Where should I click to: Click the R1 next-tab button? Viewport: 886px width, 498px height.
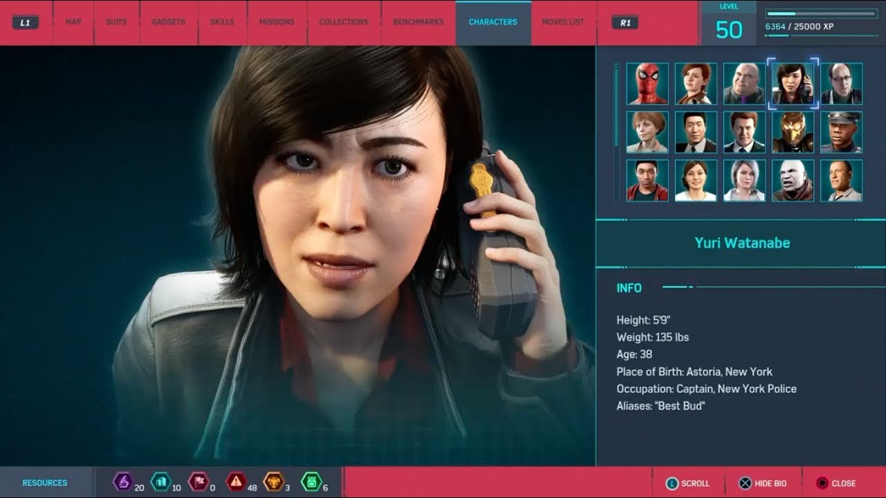pos(625,22)
